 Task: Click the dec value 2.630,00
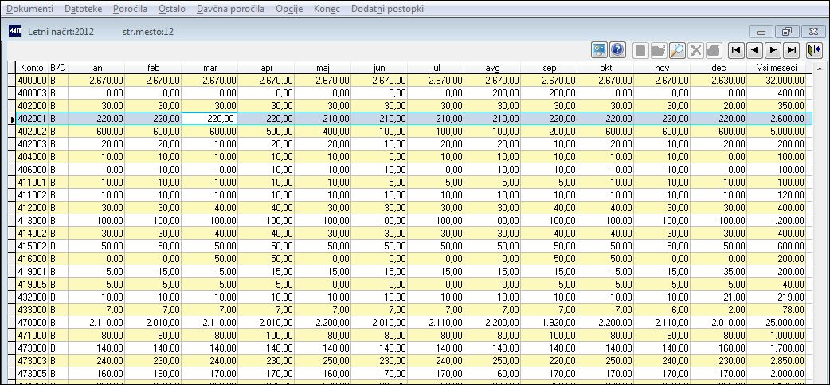(718, 81)
